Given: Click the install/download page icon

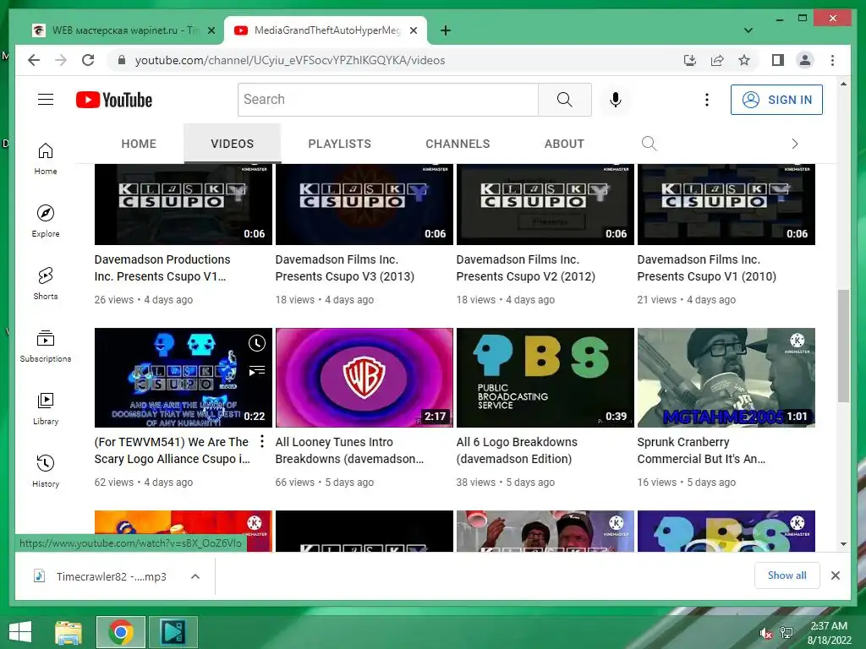Looking at the screenshot, I should [690, 60].
